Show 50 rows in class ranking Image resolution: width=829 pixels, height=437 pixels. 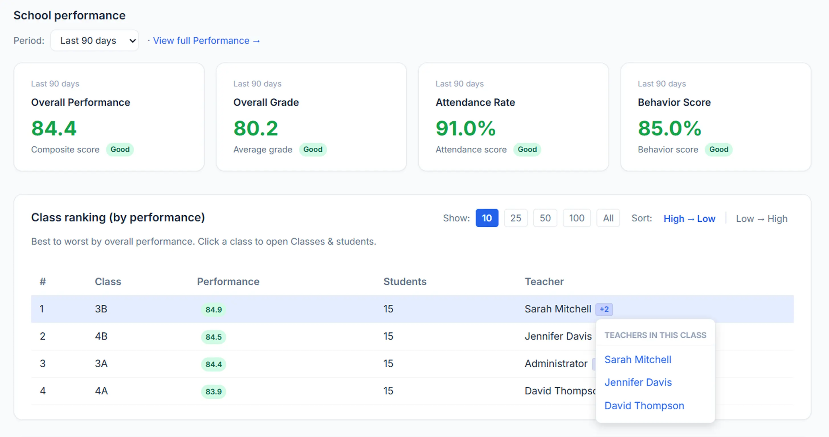[x=544, y=218]
